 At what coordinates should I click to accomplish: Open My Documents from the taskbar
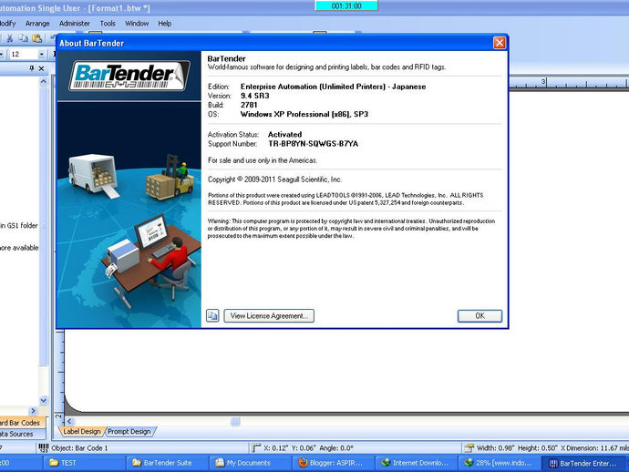[251, 463]
